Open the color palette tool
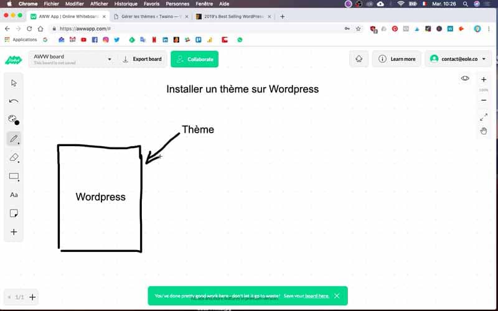Image resolution: width=498 pixels, height=311 pixels. pos(12,119)
